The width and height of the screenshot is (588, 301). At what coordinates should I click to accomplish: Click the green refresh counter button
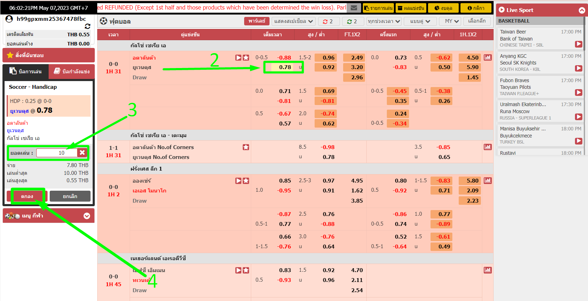352,21
